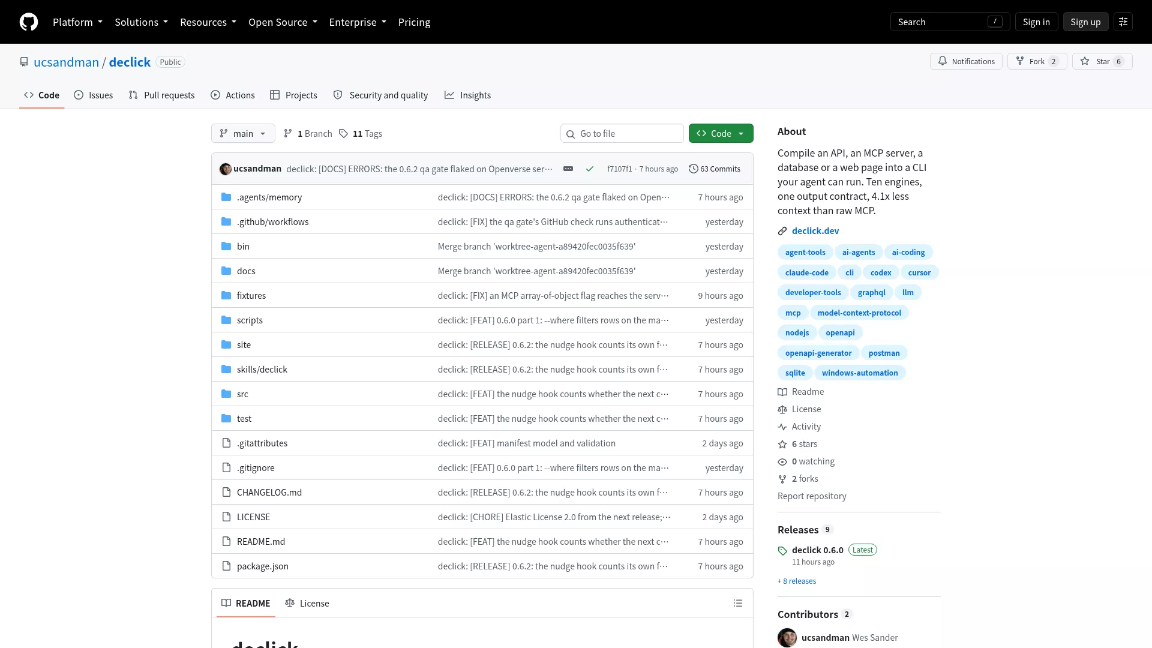
Task: Click the Sign in button
Action: point(1036,22)
